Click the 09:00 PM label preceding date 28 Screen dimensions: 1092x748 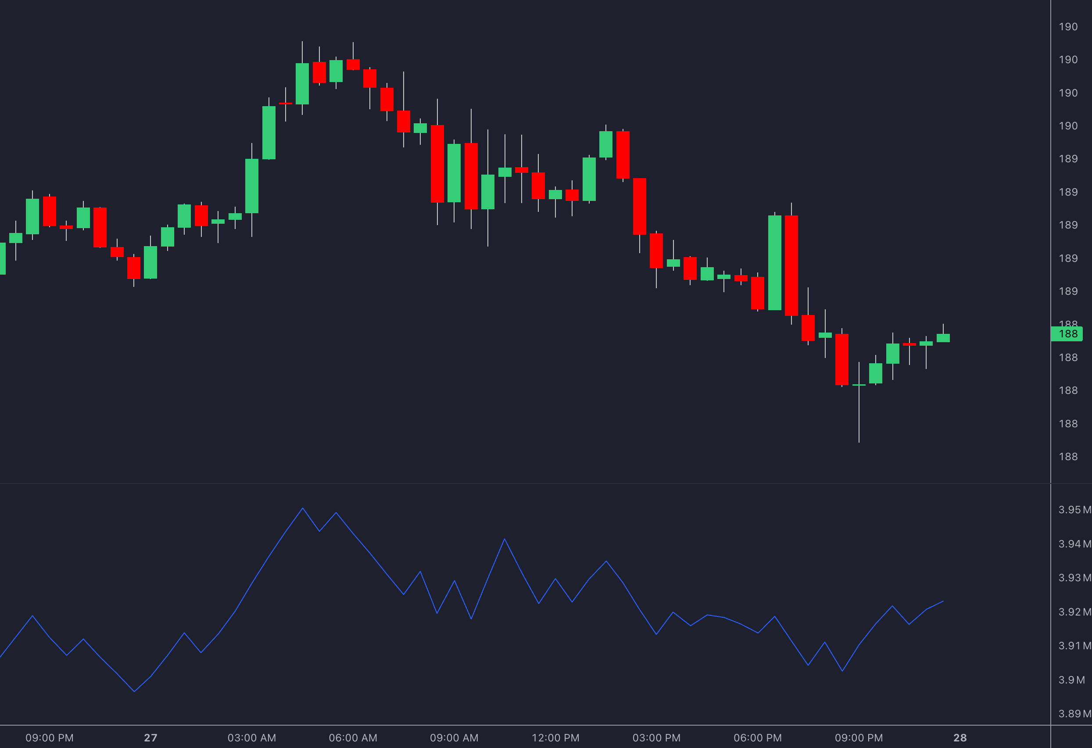(x=859, y=737)
